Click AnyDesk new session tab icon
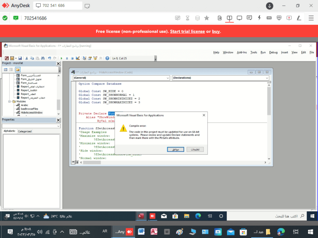The height and width of the screenshot is (238, 318). point(87,6)
